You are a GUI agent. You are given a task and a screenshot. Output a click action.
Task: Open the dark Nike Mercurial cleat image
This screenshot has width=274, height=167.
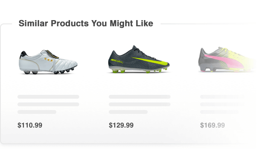coord(139,60)
